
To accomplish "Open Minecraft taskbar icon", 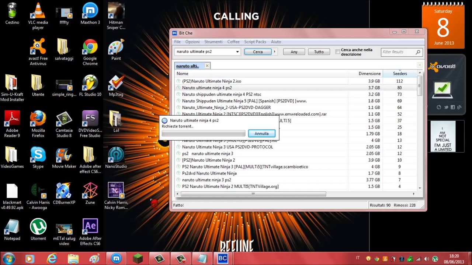I will 138,258.
